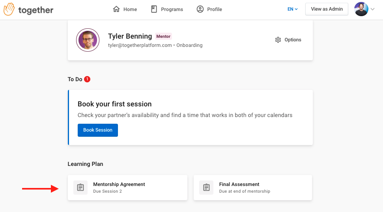The width and height of the screenshot is (383, 212).
Task: Click the Profile person icon
Action: tap(200, 9)
